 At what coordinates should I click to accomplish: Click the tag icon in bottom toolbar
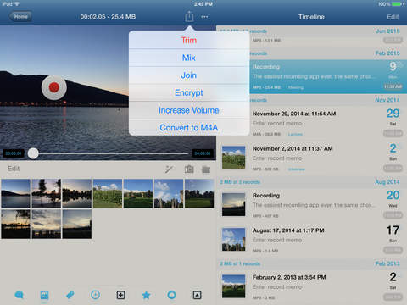70,295
